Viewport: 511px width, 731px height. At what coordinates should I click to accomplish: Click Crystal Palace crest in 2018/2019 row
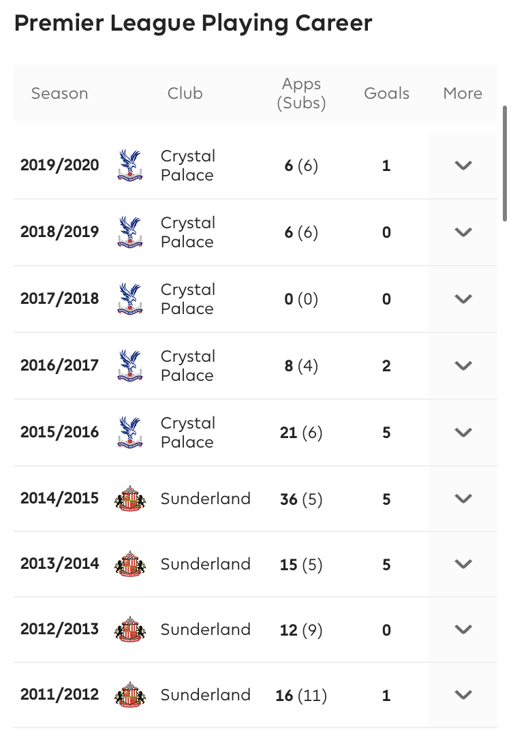(129, 232)
